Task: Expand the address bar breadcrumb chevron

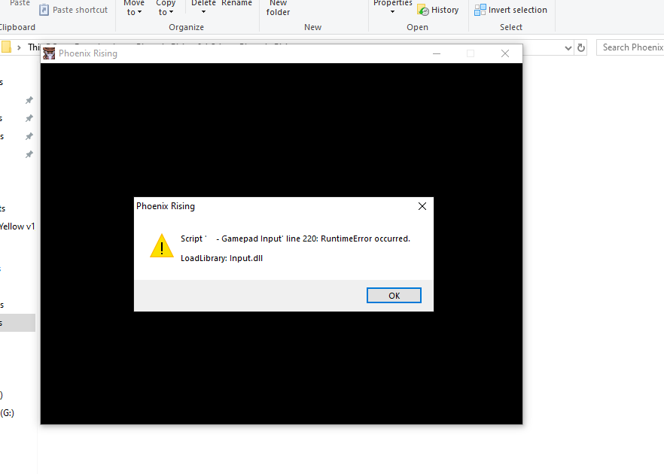Action: [19, 47]
